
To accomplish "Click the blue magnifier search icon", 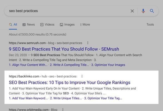I will [152, 11].
